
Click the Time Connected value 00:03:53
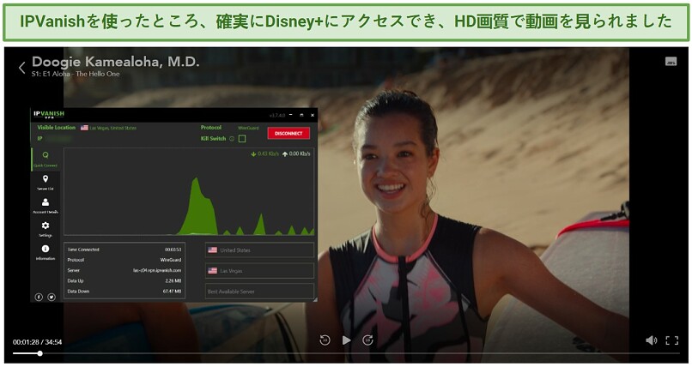tap(173, 250)
